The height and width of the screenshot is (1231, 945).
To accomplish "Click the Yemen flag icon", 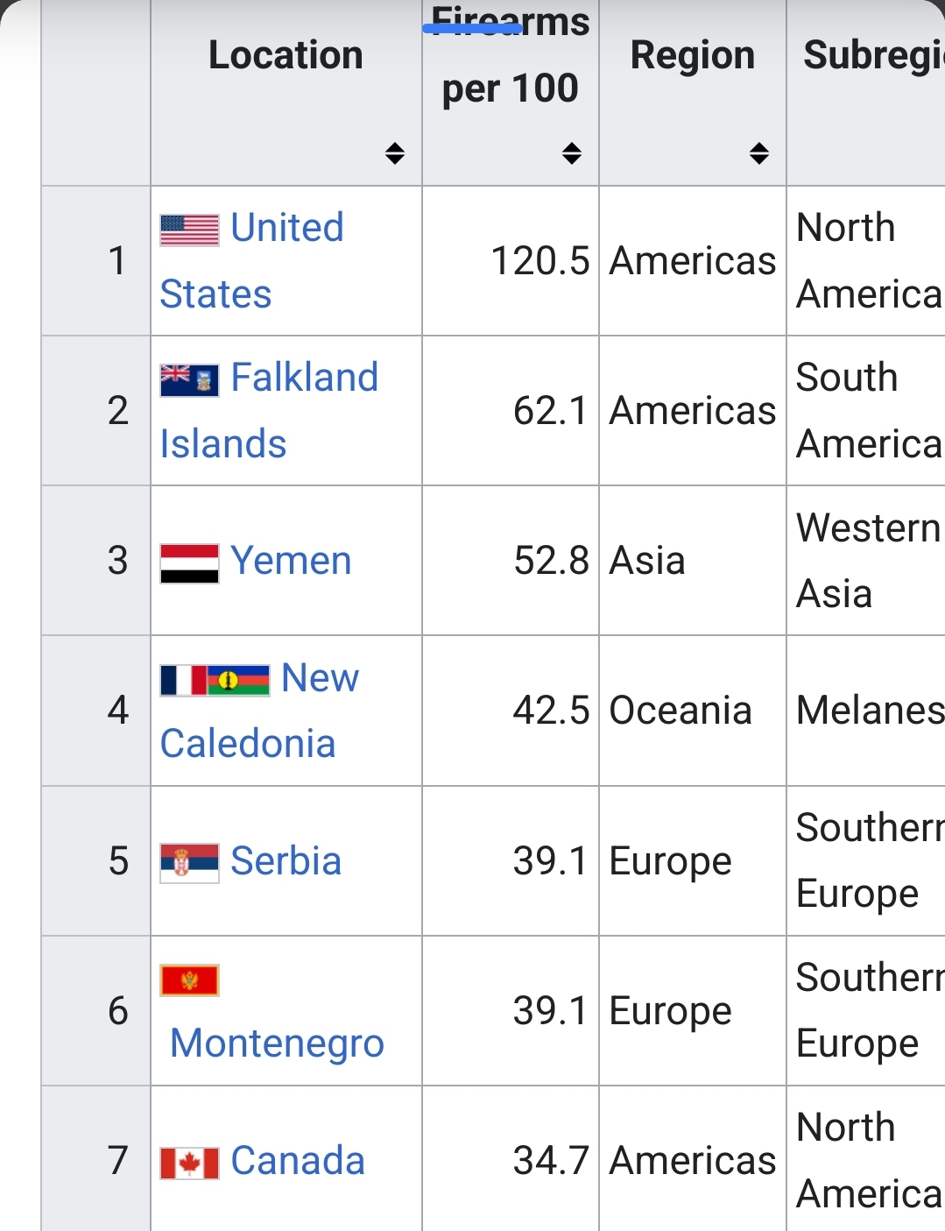I will [189, 563].
